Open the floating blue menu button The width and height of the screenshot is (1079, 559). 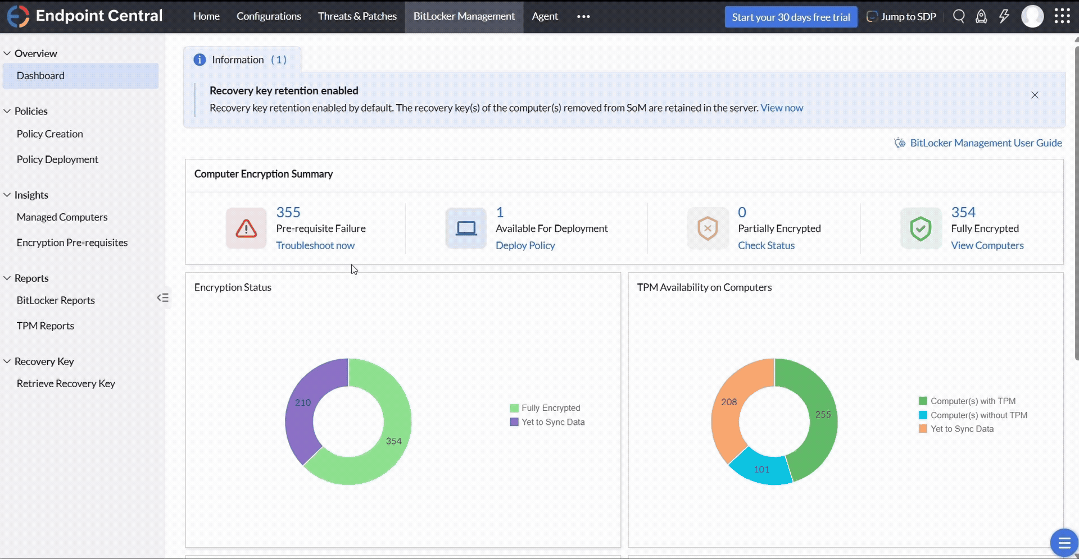coord(1064,543)
